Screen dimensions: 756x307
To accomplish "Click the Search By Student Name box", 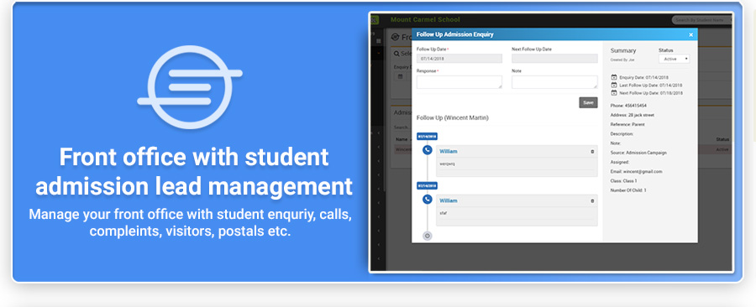I will (x=701, y=20).
